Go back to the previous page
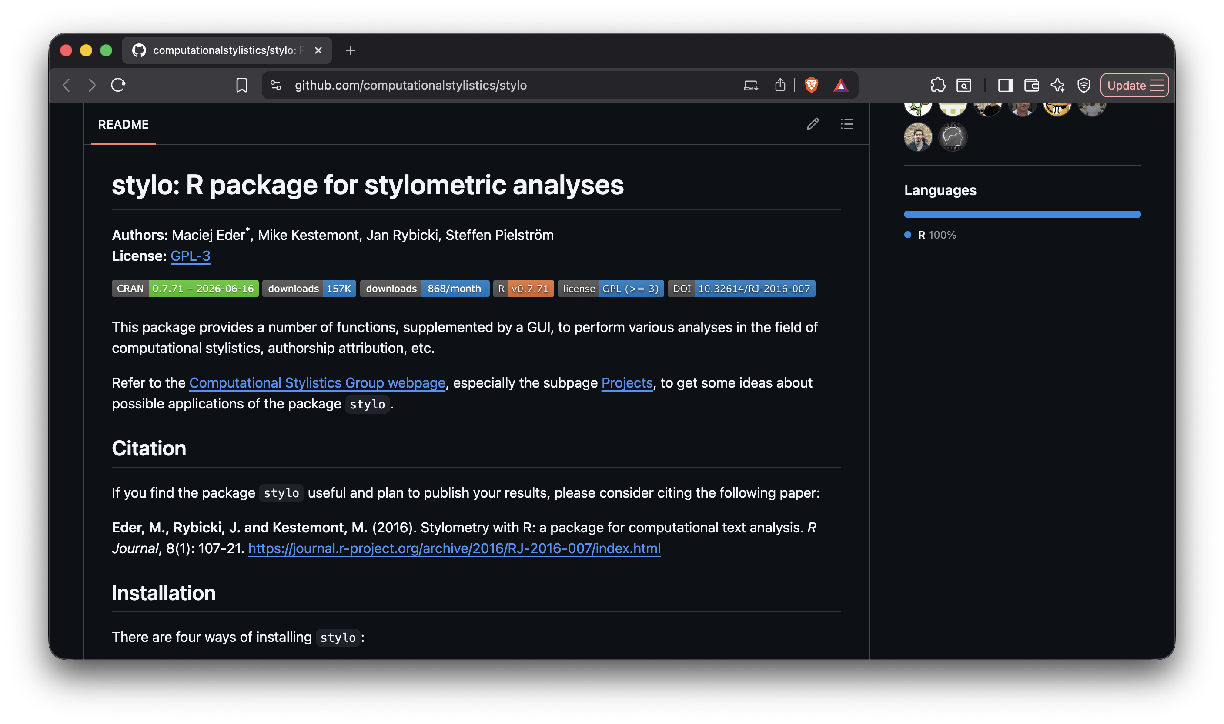The width and height of the screenshot is (1224, 724). (x=67, y=85)
